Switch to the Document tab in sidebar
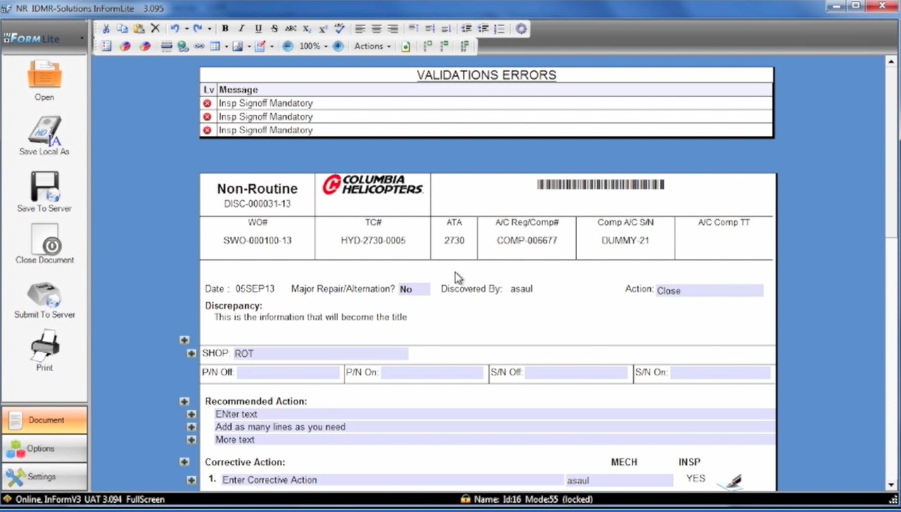Image resolution: width=901 pixels, height=512 pixels. (44, 420)
